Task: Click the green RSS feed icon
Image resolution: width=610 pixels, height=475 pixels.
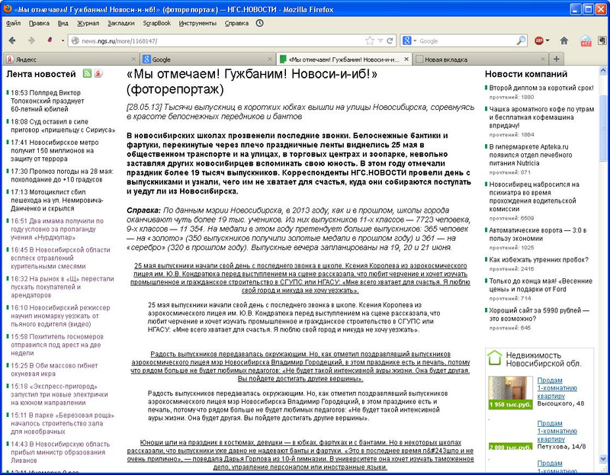Action: 87,73
